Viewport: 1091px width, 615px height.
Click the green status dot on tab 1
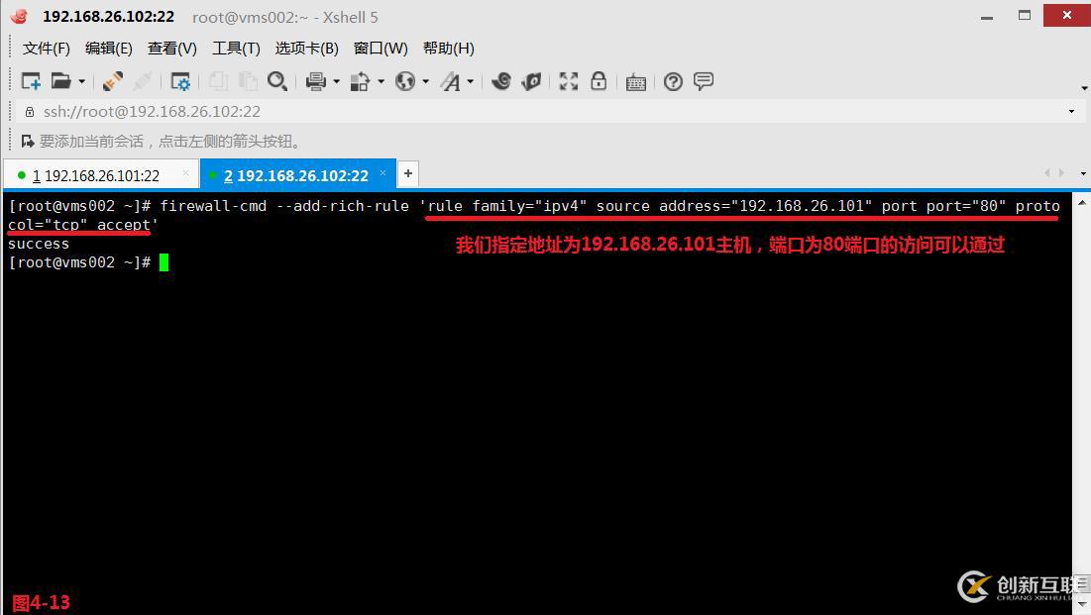click(x=21, y=174)
